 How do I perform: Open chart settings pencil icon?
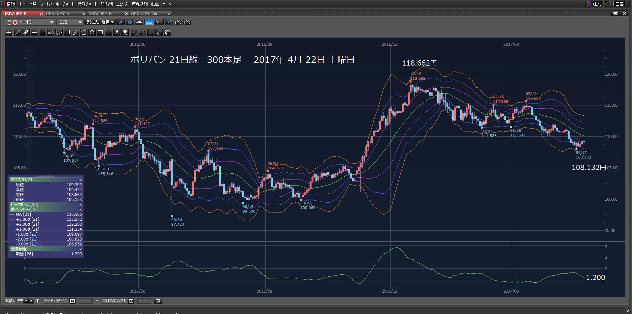tap(121, 22)
